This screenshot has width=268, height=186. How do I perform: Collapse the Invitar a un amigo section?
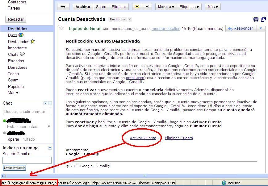pos(50,148)
